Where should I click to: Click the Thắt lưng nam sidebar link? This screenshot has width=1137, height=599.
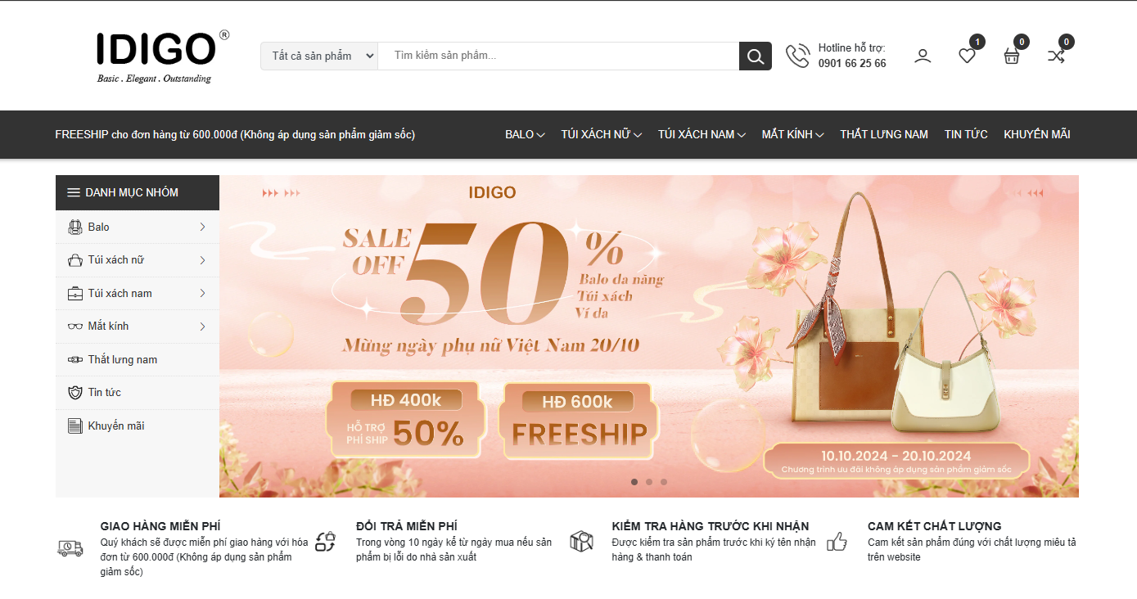pos(123,360)
